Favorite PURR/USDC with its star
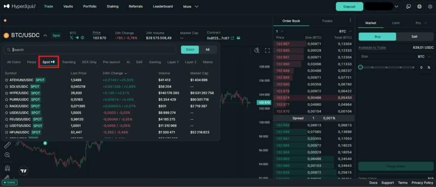The image size is (436, 187). (x=7, y=100)
